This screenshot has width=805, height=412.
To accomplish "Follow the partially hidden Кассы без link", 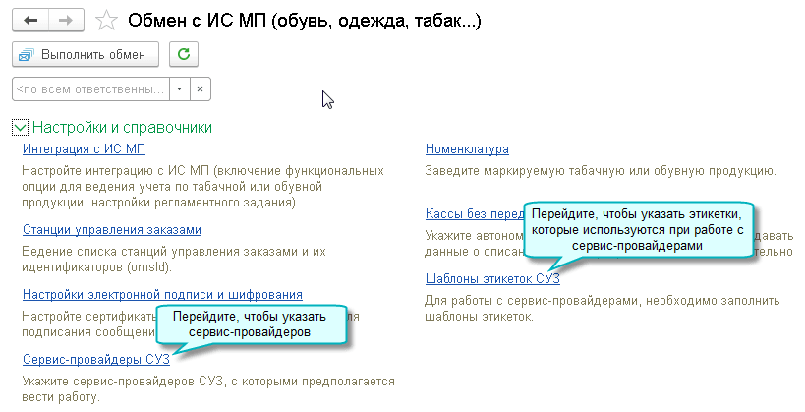I will [x=472, y=214].
